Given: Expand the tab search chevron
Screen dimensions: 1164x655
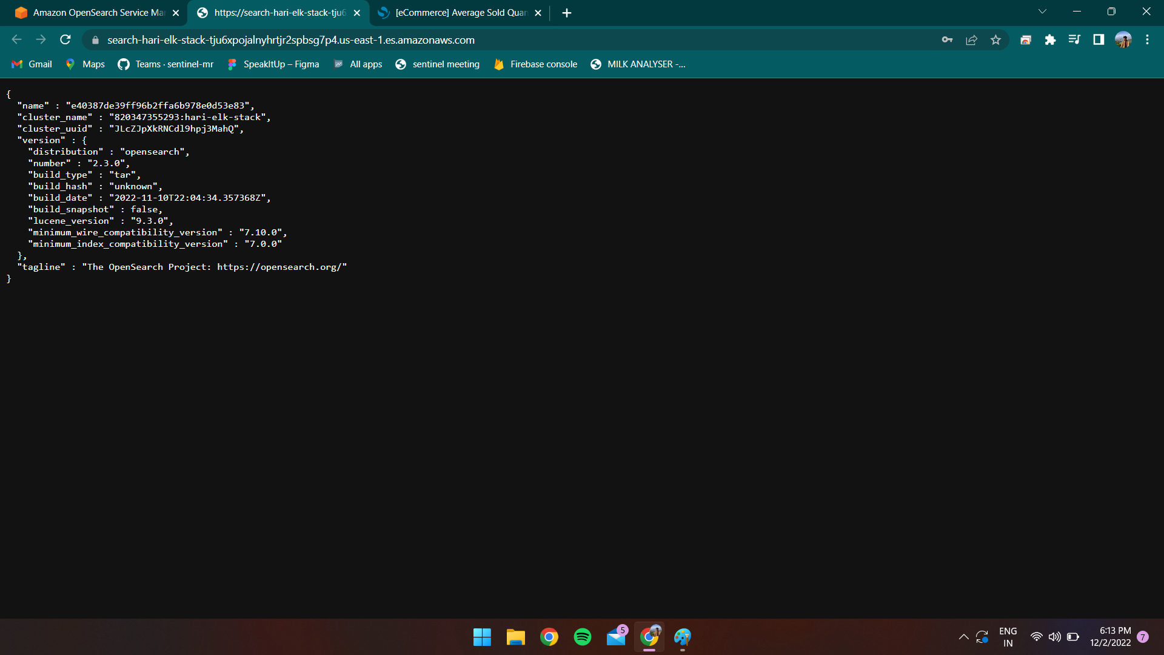Looking at the screenshot, I should pos(1042,12).
